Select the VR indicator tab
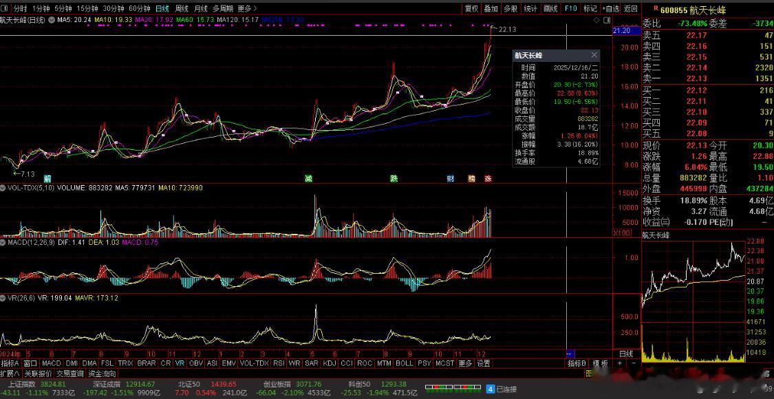 pos(180,363)
